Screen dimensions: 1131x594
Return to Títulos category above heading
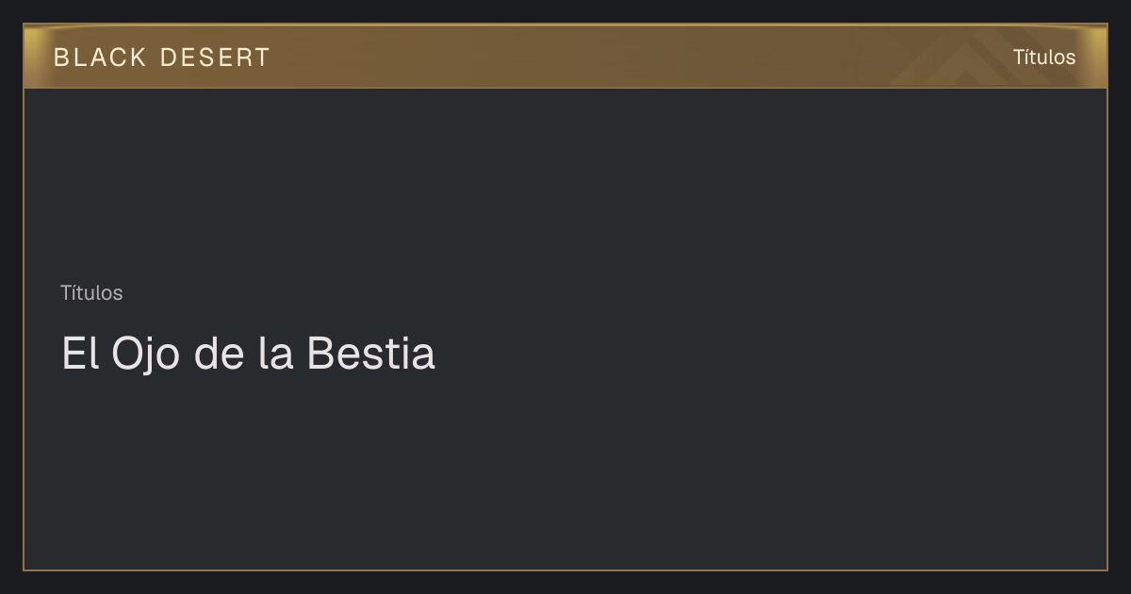coord(91,293)
